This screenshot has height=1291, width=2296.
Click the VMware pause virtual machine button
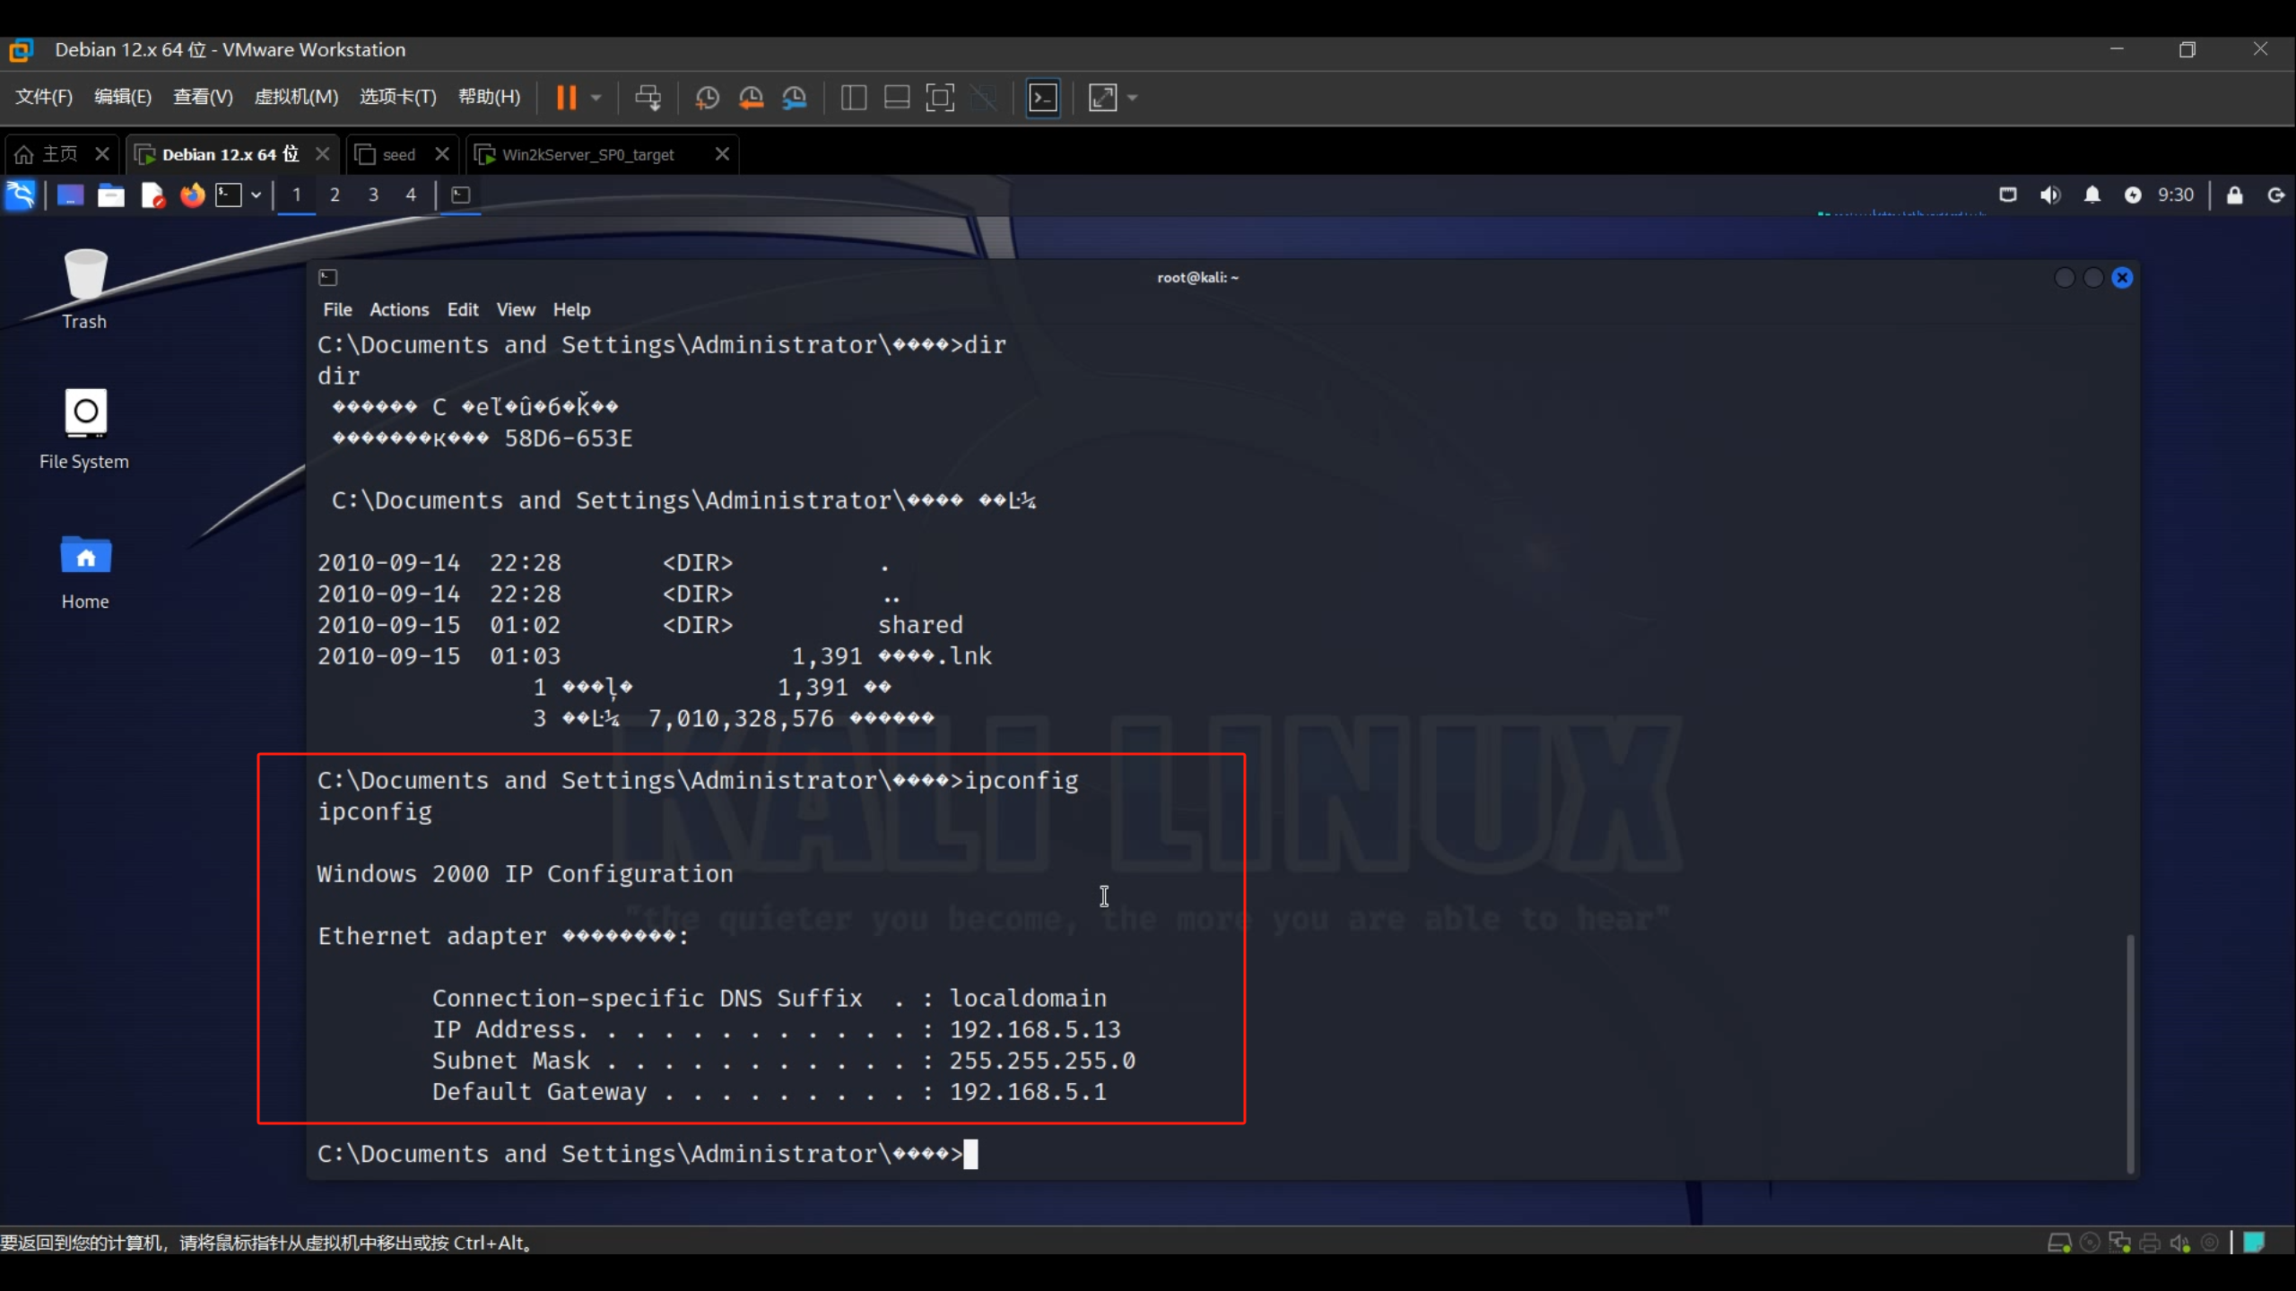[566, 97]
